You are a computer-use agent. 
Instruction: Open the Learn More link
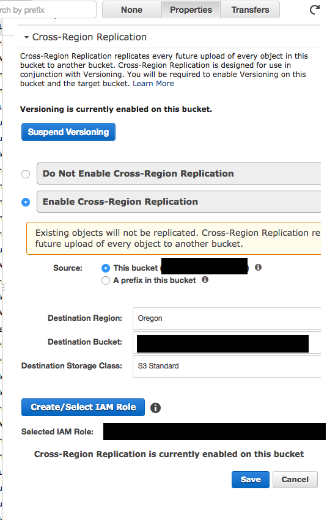click(153, 84)
